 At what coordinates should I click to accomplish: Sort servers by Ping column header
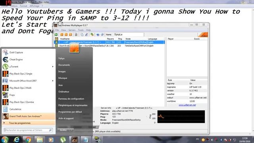[120, 39]
